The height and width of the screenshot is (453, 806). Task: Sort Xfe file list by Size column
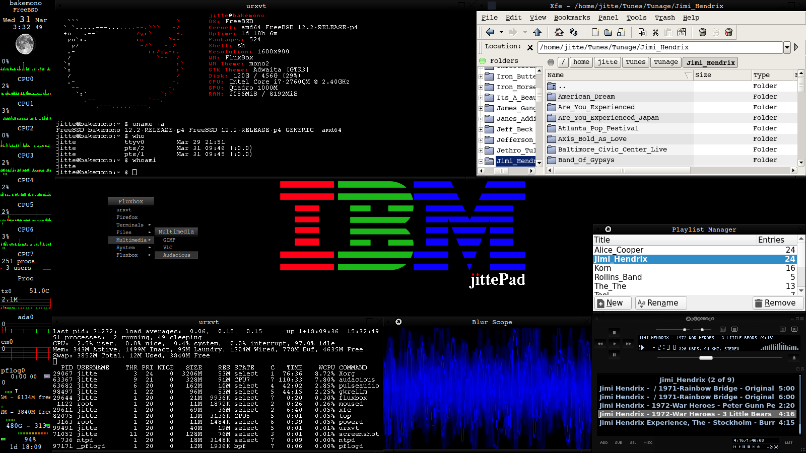point(722,75)
